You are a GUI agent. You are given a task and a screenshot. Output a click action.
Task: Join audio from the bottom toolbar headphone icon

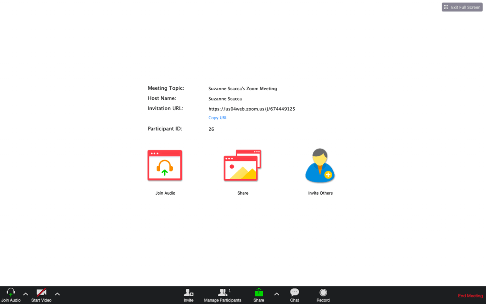[10, 293]
